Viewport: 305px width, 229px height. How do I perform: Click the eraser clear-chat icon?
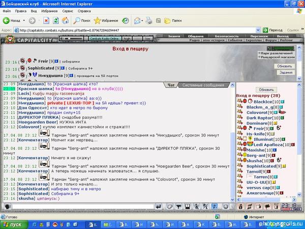[x=169, y=207]
